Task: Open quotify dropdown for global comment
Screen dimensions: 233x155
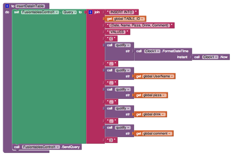Action: pos(123,128)
